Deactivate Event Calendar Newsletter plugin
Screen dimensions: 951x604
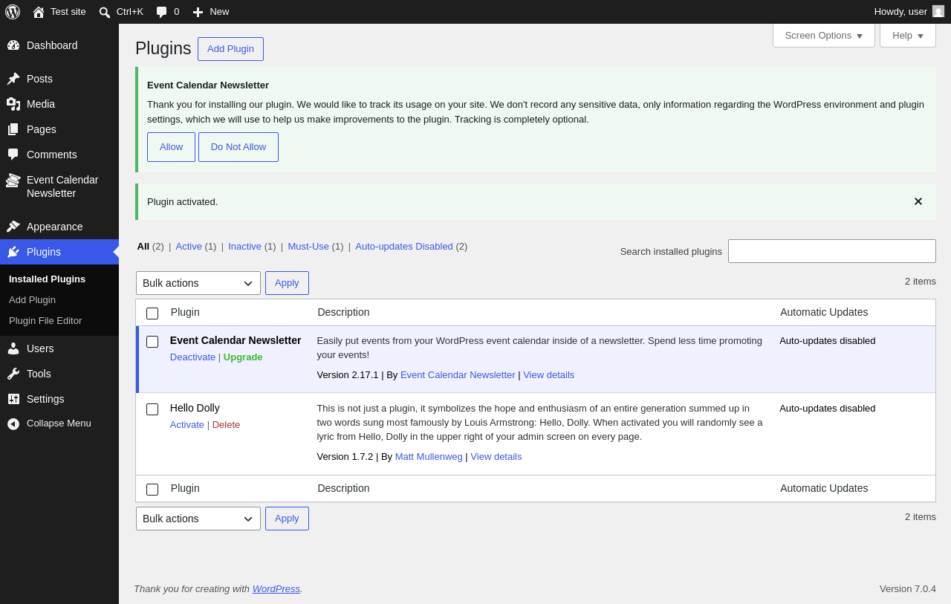click(x=192, y=357)
